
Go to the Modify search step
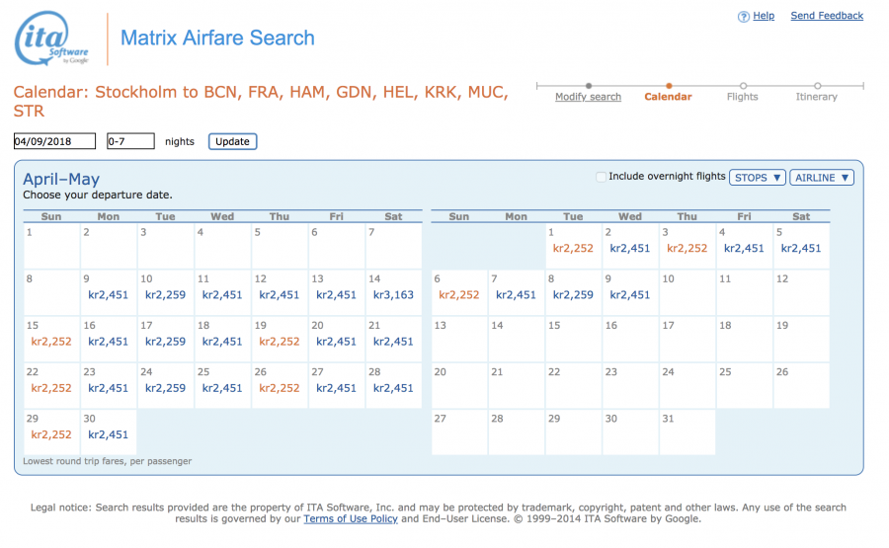588,97
